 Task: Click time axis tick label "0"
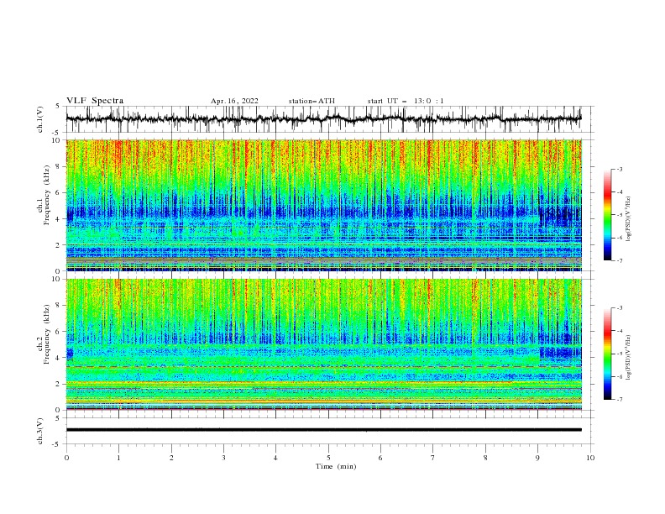66,458
